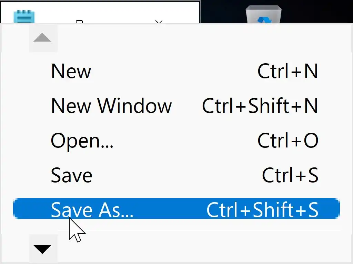Reveal earlier items using top menu arrow
This screenshot has width=353, height=264.
(x=42, y=38)
